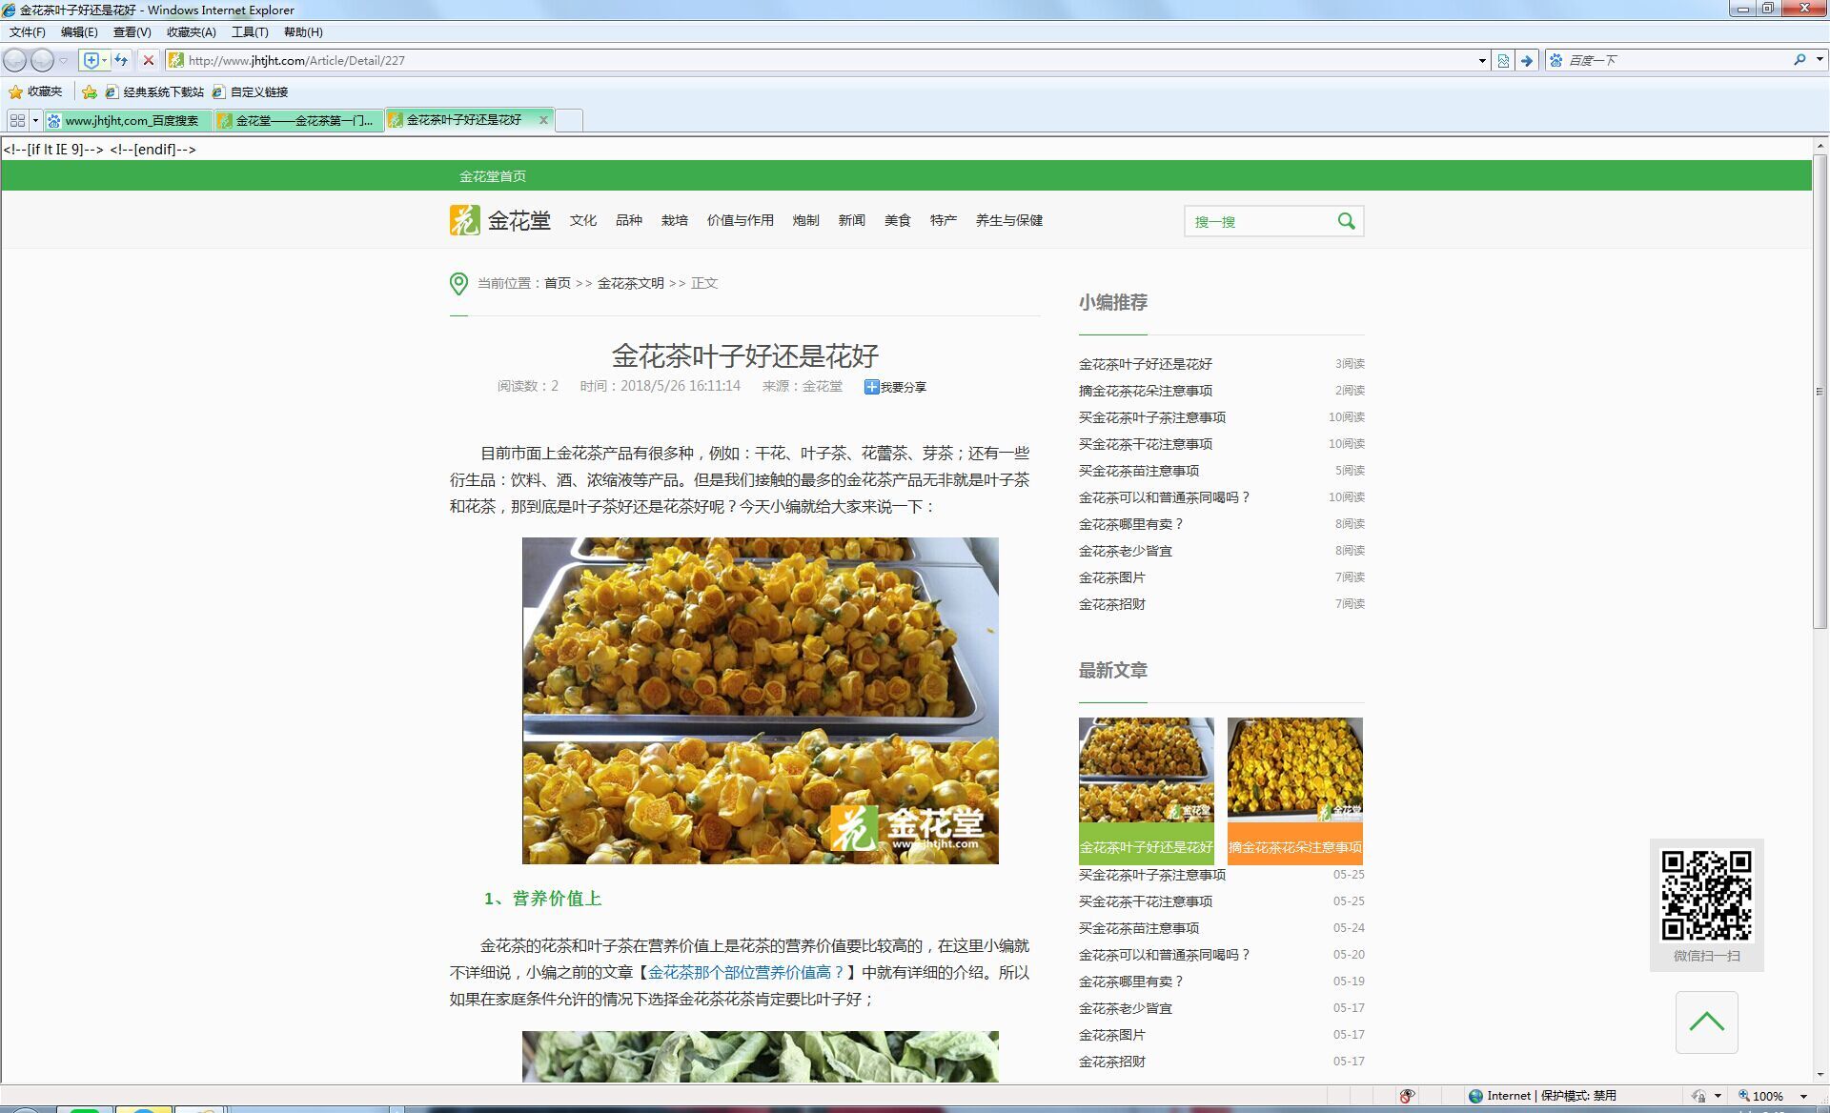The image size is (1830, 1113).
Task: Click the scrollbar down arrow
Action: pyautogui.click(x=1820, y=1075)
